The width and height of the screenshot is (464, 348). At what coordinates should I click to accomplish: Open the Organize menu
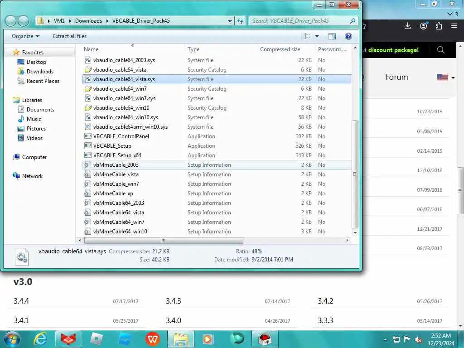(25, 36)
